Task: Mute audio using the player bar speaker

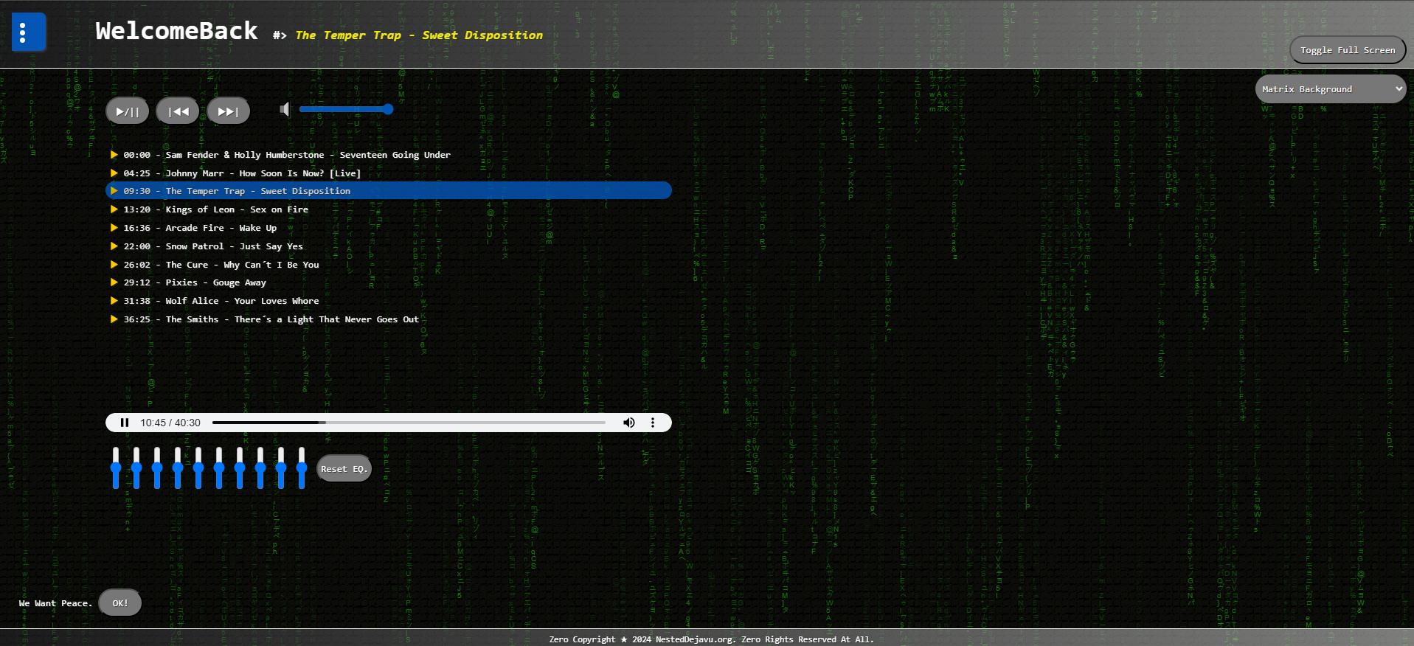Action: point(628,423)
